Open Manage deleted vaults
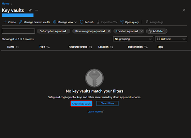This screenshot has width=191, height=138. point(34,22)
